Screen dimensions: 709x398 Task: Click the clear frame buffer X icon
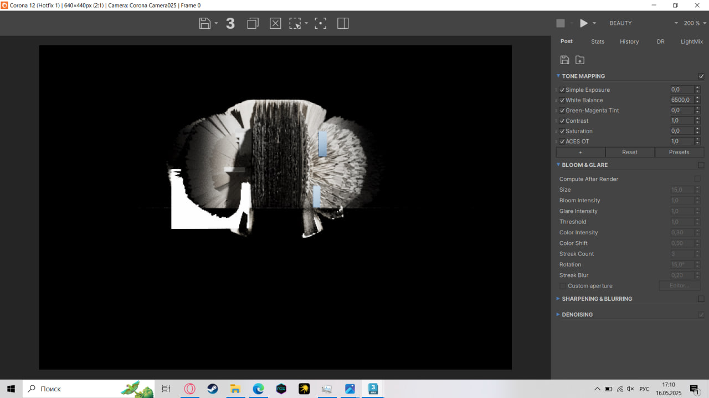275,23
